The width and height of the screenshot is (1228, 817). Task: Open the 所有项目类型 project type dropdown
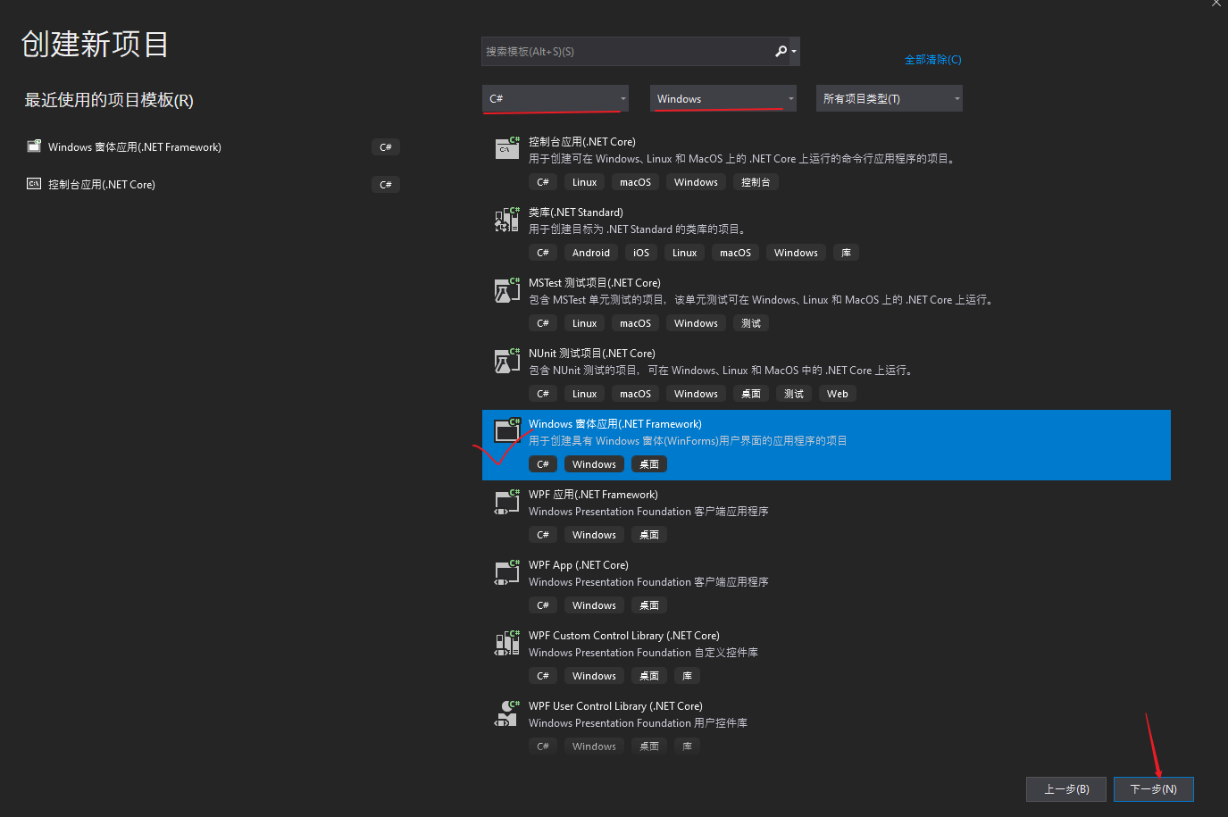pos(890,98)
